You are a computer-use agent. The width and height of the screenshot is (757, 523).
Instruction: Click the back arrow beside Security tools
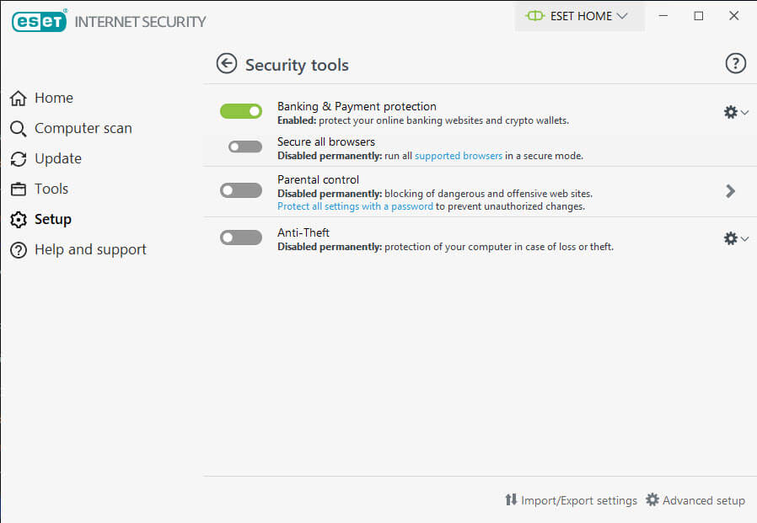227,64
